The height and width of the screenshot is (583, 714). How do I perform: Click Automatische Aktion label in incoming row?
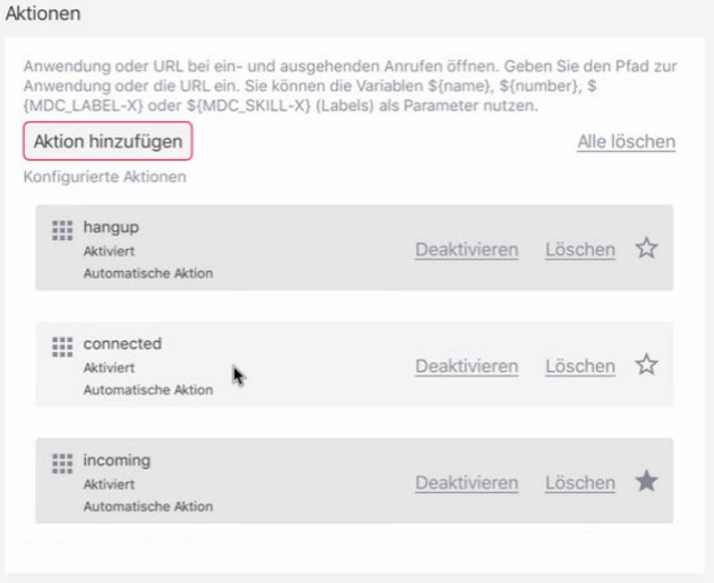pos(148,506)
